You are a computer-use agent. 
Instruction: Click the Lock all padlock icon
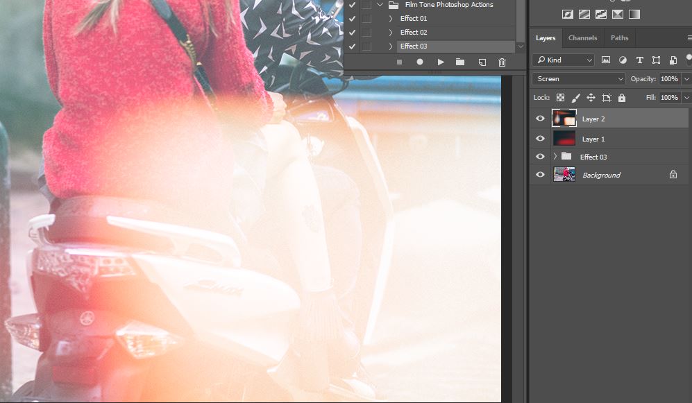coord(622,98)
